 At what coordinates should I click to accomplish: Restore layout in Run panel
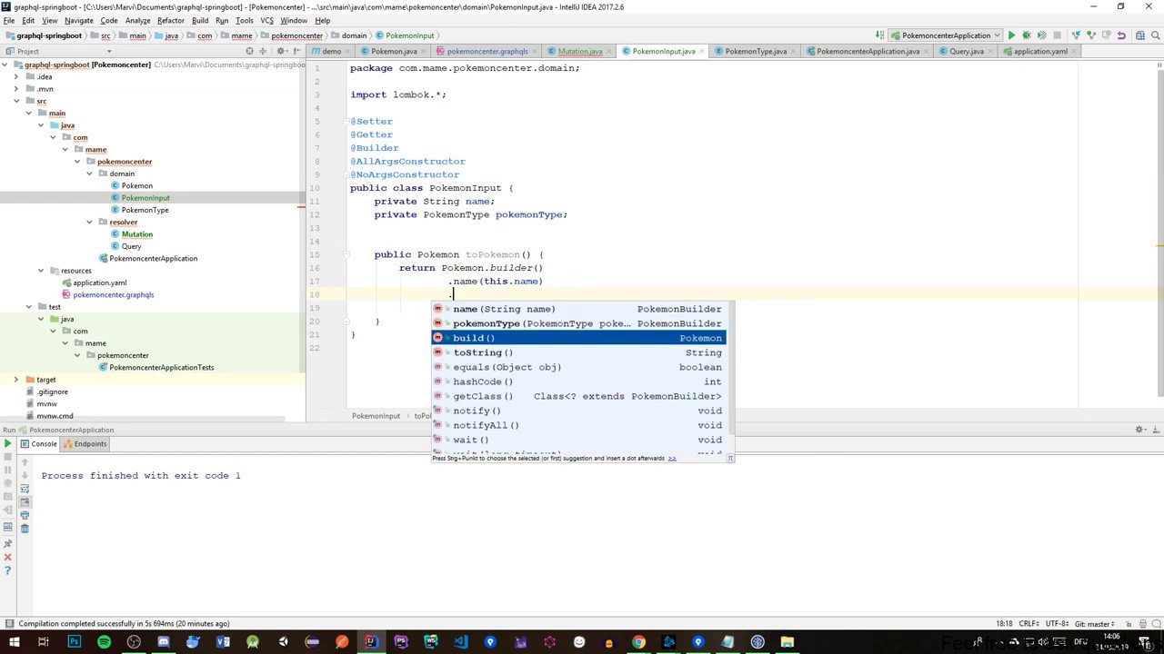[x=7, y=529]
